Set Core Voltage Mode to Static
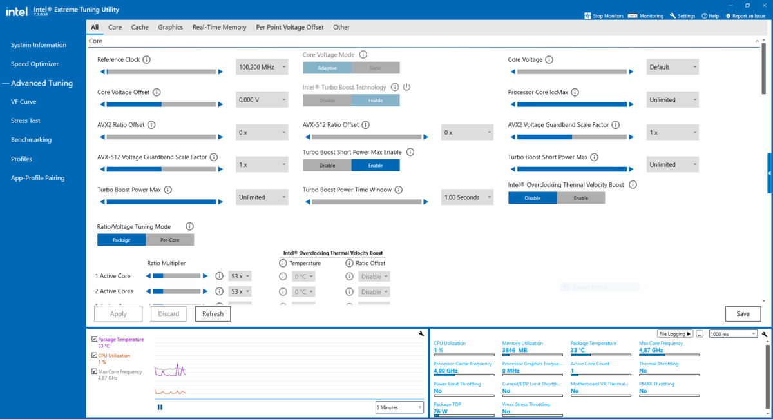The image size is (773, 419). tap(376, 68)
